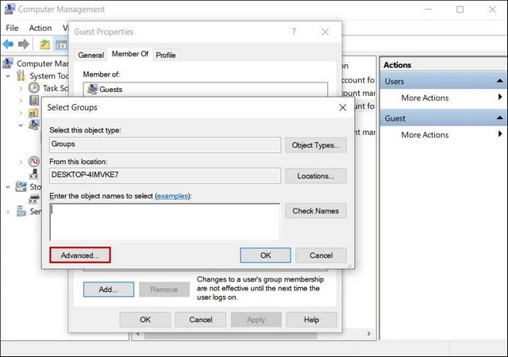Click the Event Viewer icon in tree
The image size is (508, 357).
[34, 101]
